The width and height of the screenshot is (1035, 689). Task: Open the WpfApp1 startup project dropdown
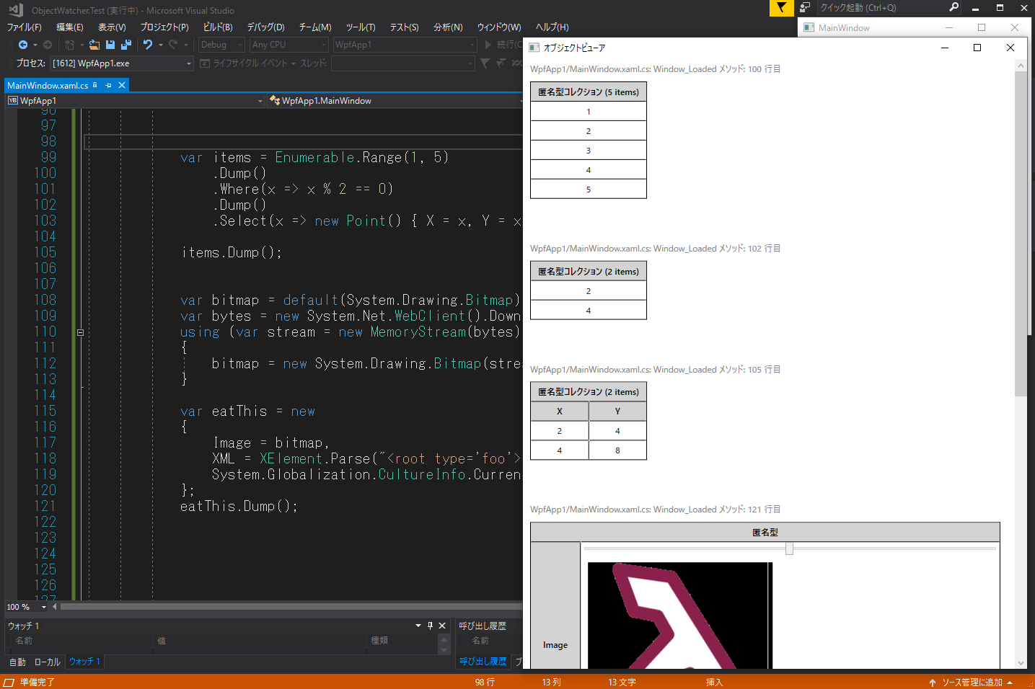[x=405, y=45]
